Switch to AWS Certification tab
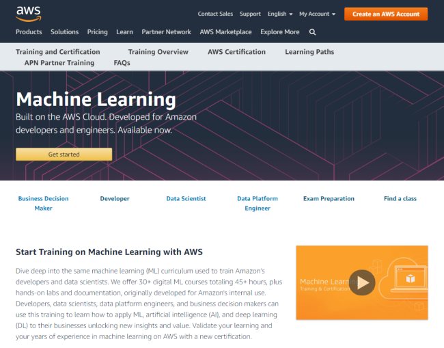Viewport: 444px width, 348px height. 237,52
